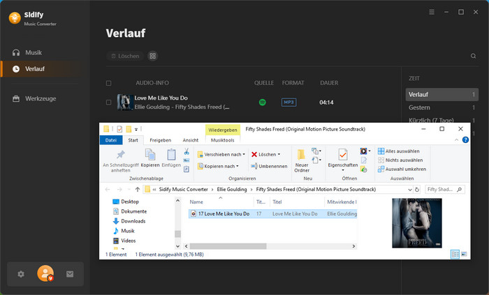This screenshot has width=489, height=295.
Task: Select Verlauf in Sidify sidebar
Action: point(41,69)
